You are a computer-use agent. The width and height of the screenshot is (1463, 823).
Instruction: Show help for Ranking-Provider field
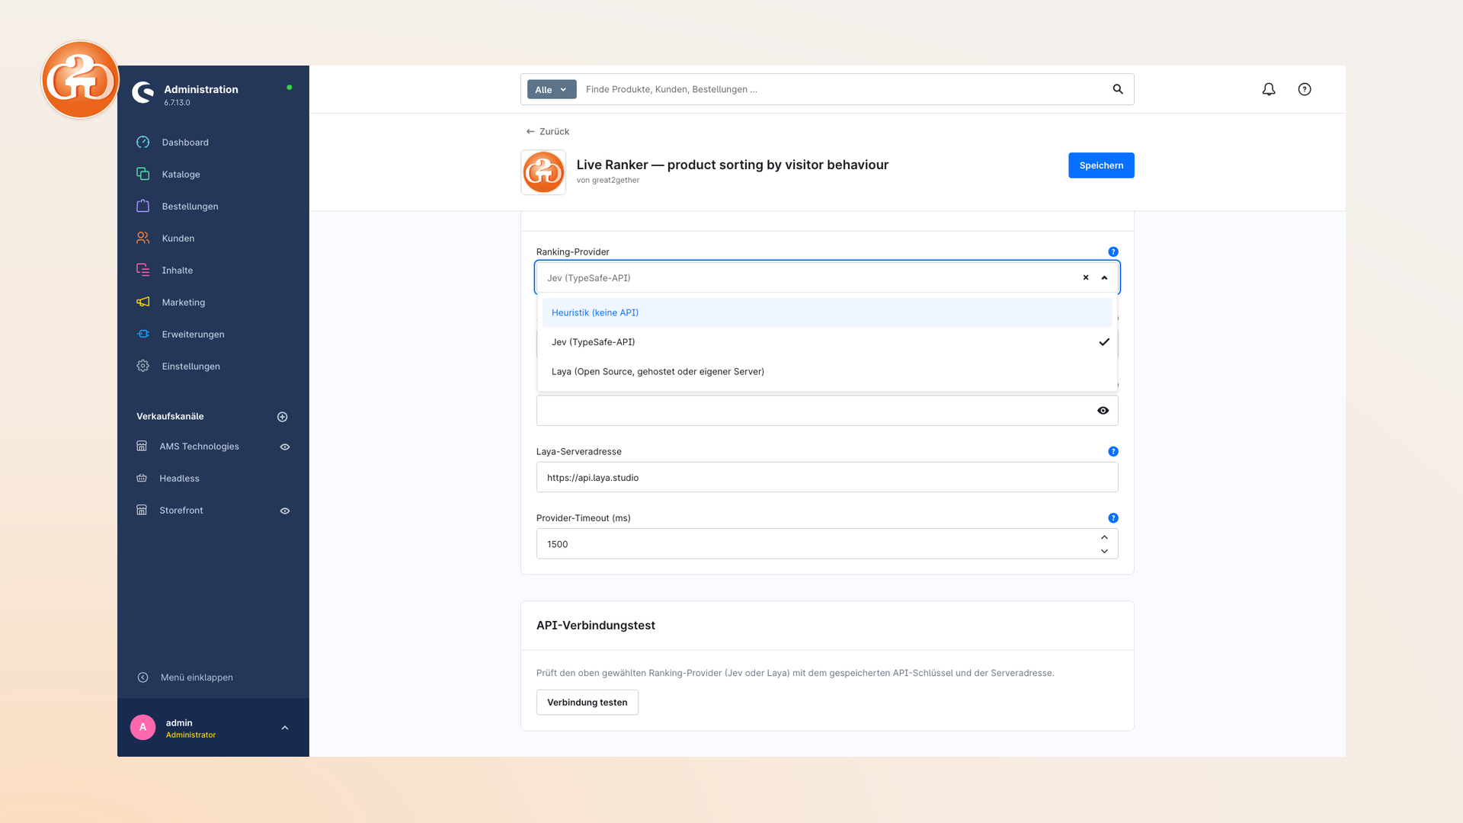[1113, 252]
